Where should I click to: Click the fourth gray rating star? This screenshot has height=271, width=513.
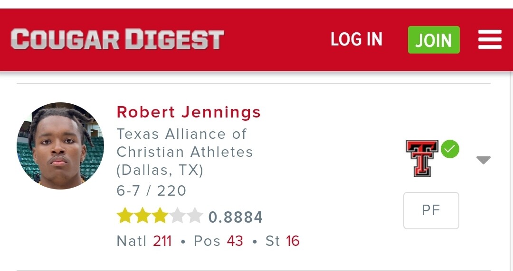click(x=177, y=216)
